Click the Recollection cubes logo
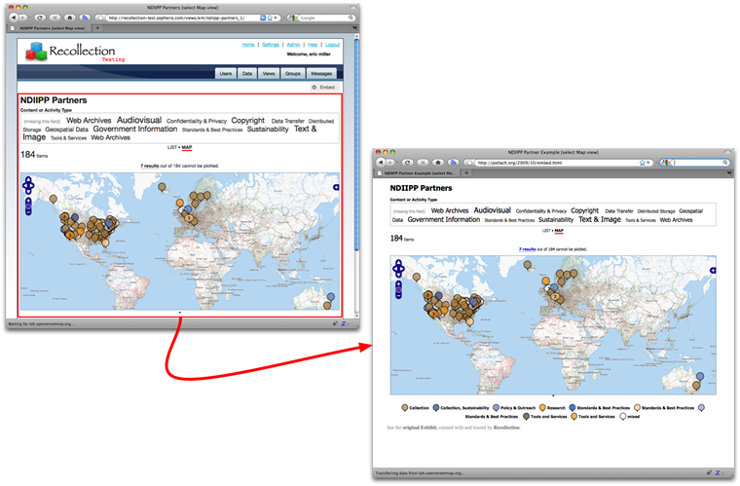 click(36, 51)
